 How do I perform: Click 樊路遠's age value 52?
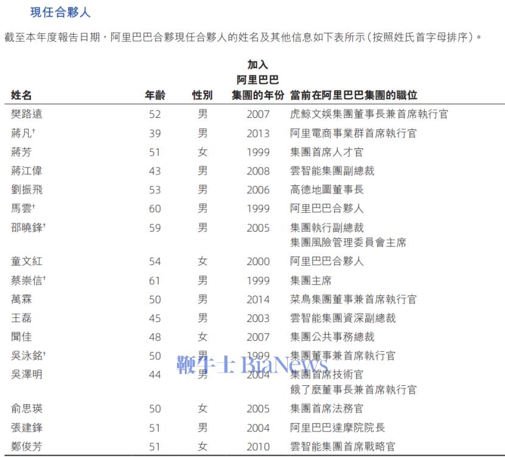(x=155, y=114)
